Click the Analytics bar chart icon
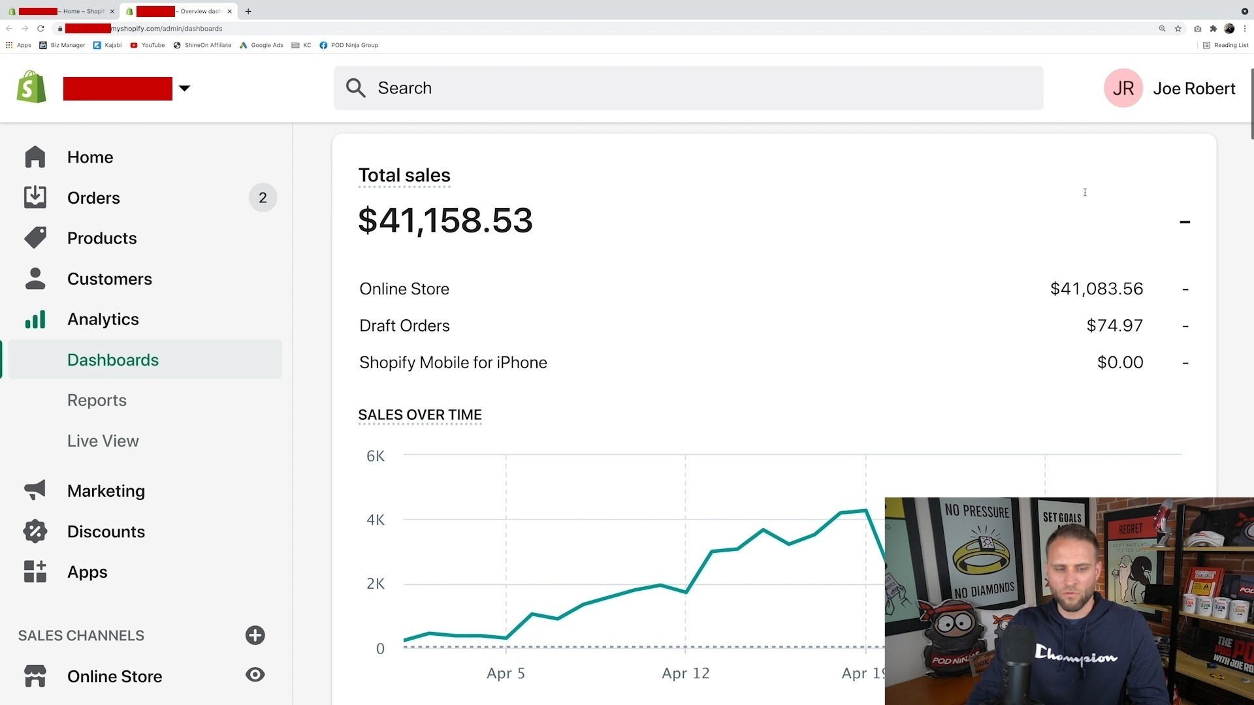Screen dimensions: 1254x705 coord(35,319)
